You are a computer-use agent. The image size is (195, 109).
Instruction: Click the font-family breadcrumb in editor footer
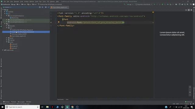(x=60, y=100)
